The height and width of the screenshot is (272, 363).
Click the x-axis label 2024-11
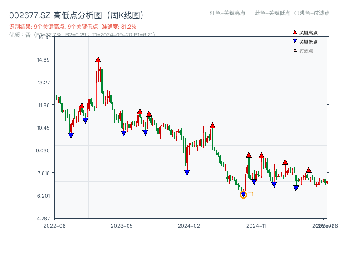coord(256,226)
